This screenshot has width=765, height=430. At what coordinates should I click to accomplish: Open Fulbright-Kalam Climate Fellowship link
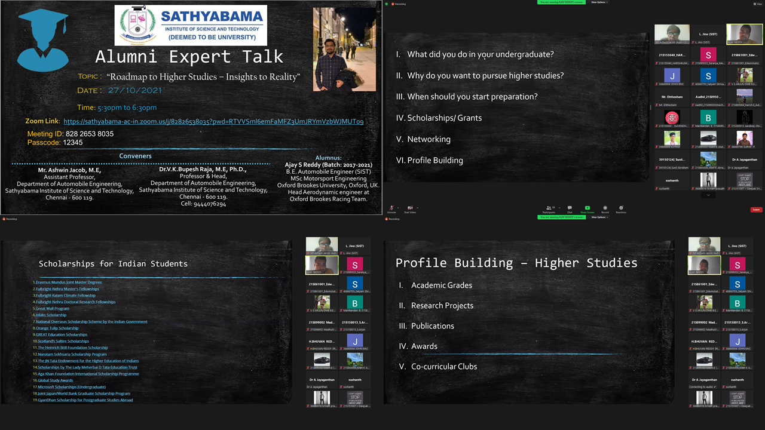click(65, 295)
